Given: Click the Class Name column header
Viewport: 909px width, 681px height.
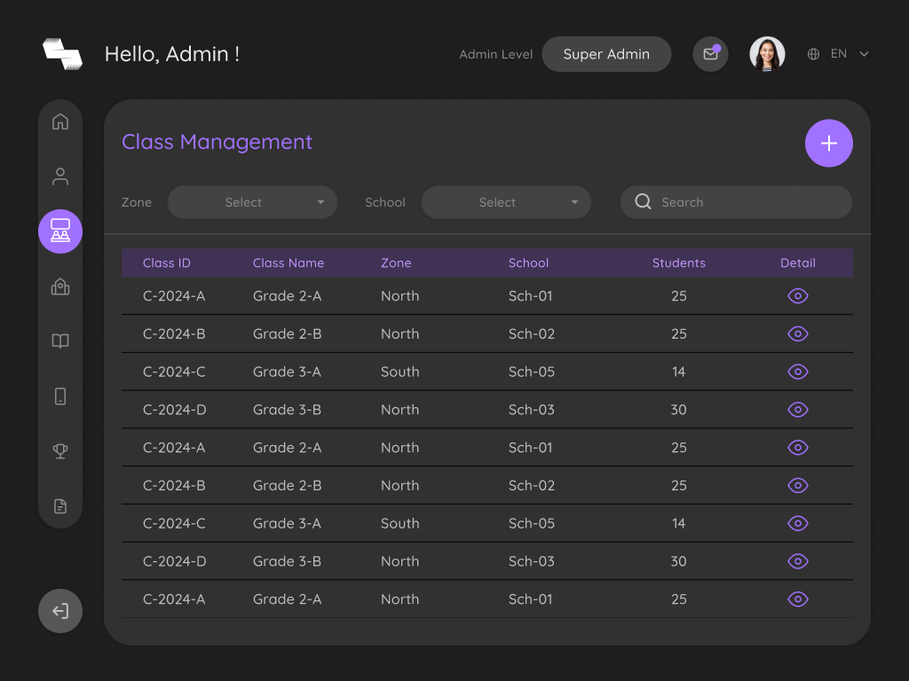Looking at the screenshot, I should 289,262.
